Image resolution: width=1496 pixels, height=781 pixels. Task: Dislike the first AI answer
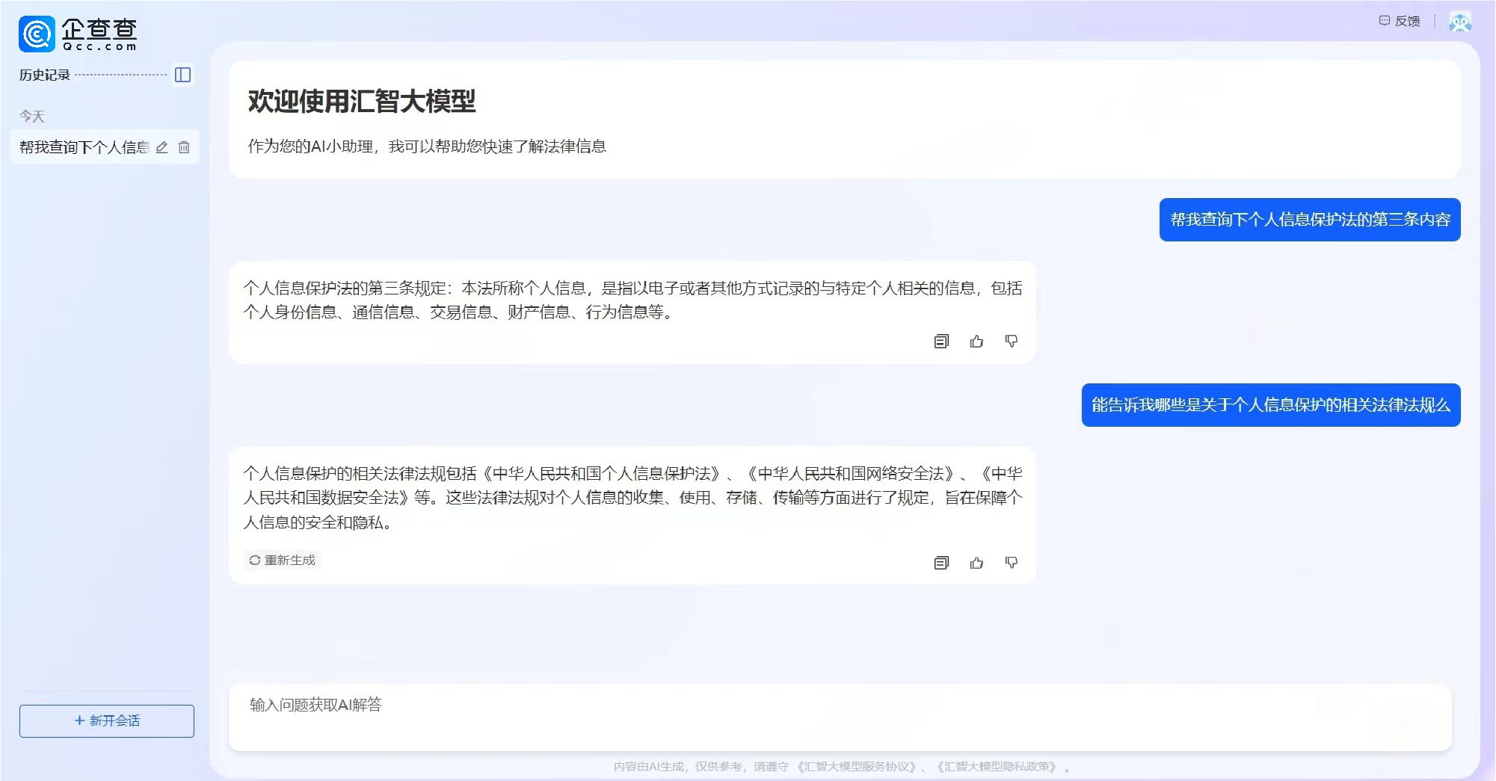point(1012,342)
